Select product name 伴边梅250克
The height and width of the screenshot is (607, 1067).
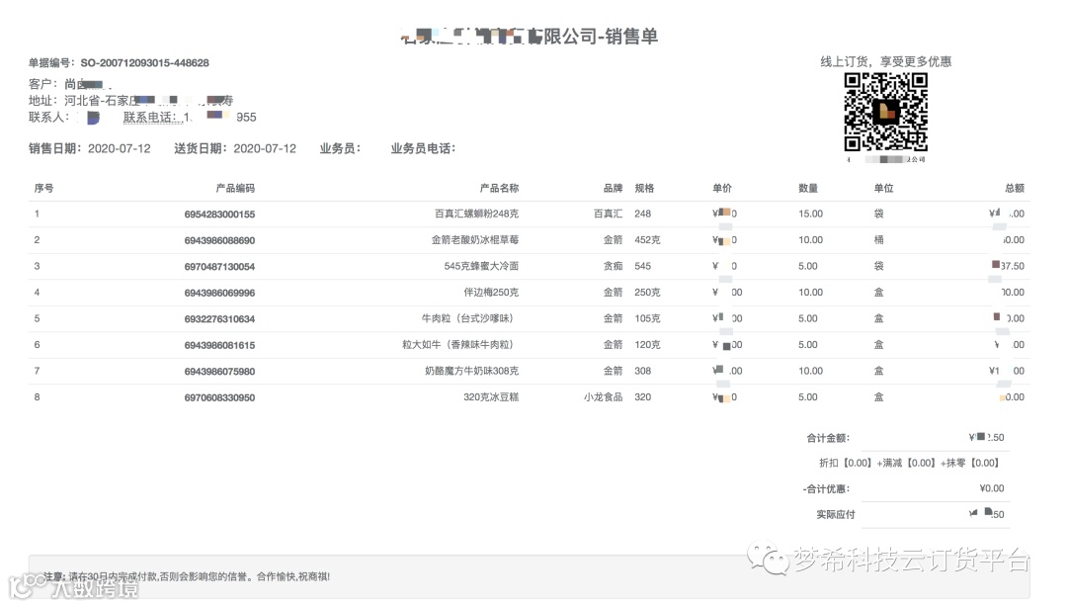pos(491,293)
